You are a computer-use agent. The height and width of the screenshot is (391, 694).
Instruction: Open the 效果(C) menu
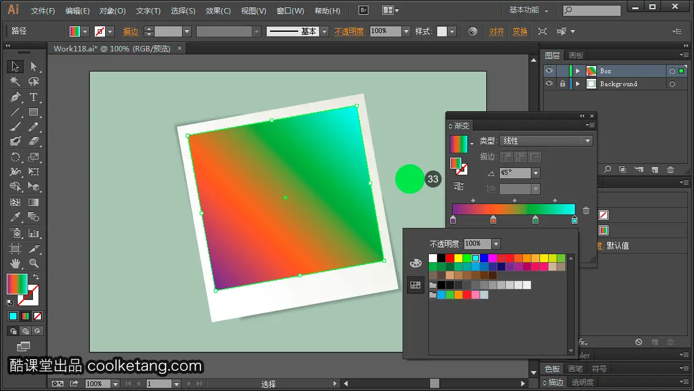(218, 10)
